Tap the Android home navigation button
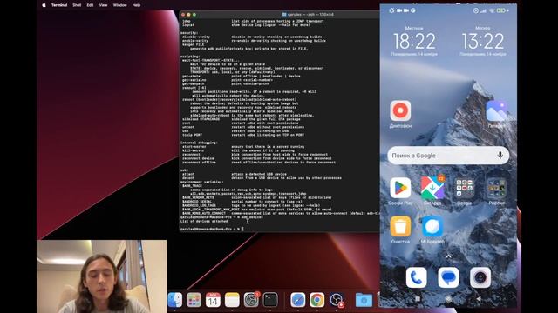558x313 pixels. click(448, 299)
